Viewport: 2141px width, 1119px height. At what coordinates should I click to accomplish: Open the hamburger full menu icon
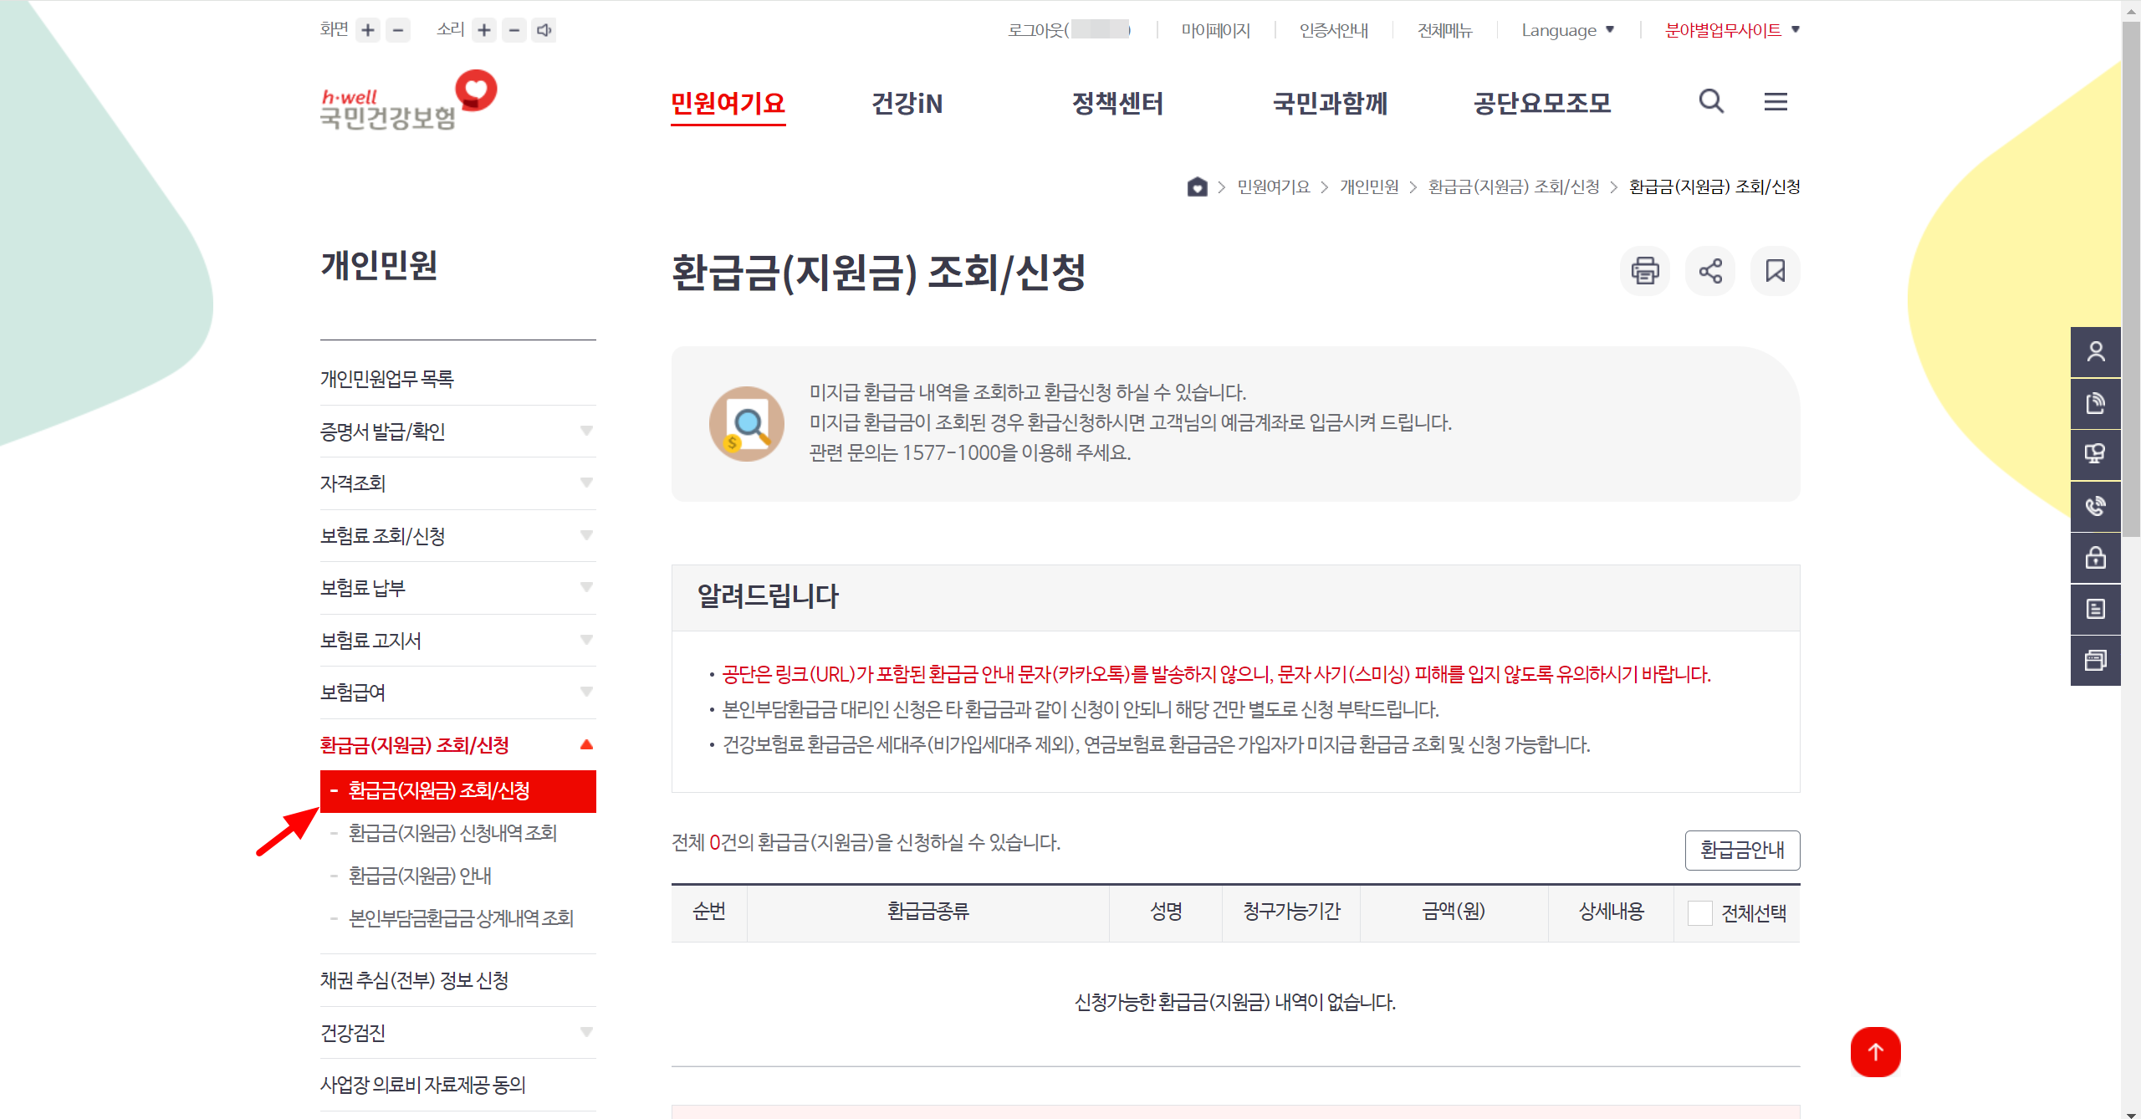1776,102
